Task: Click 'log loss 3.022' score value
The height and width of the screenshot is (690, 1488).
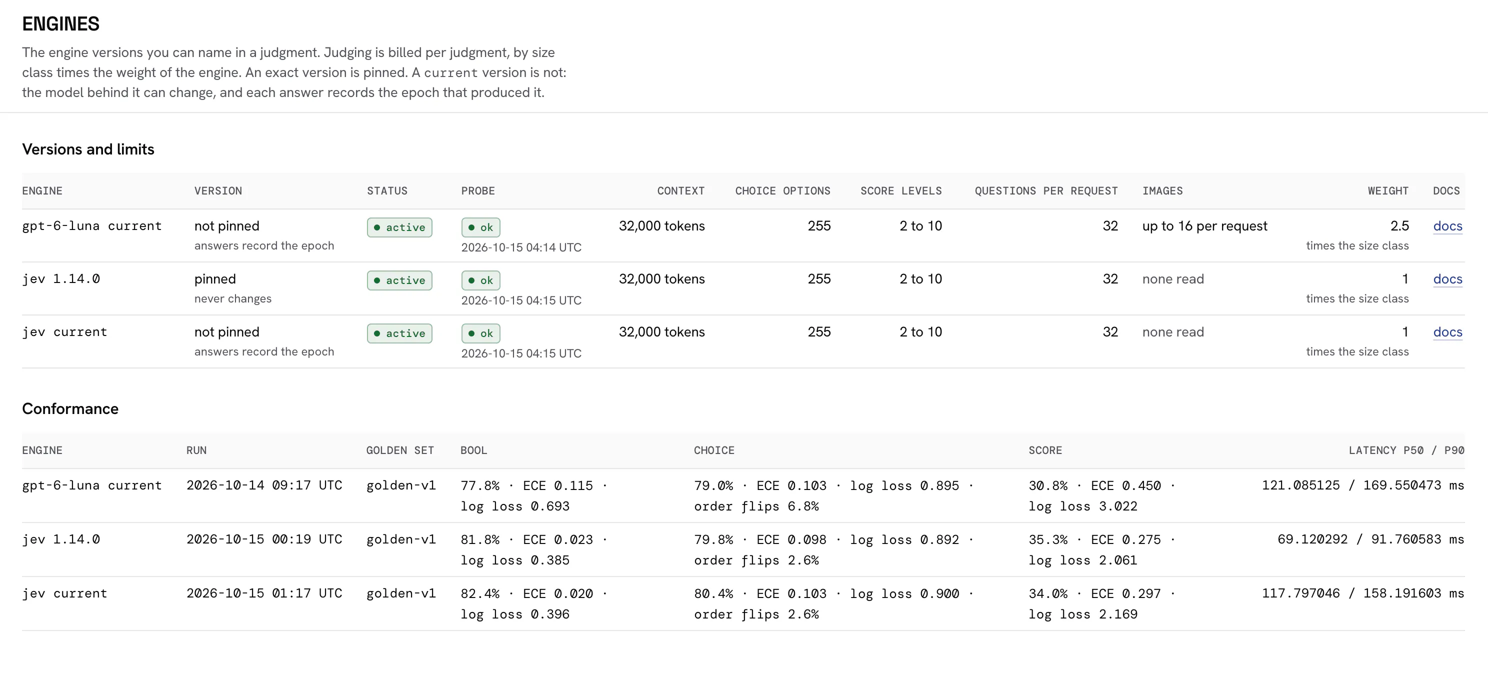Action: tap(1083, 506)
